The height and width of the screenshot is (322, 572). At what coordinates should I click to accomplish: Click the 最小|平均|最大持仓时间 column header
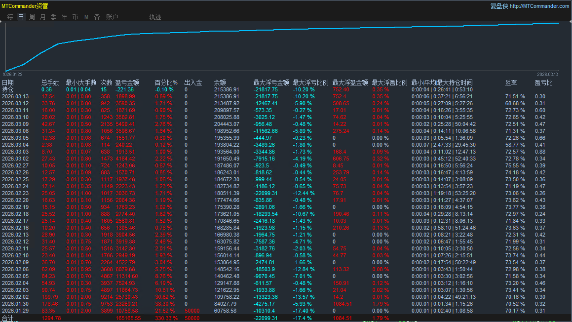(442, 82)
